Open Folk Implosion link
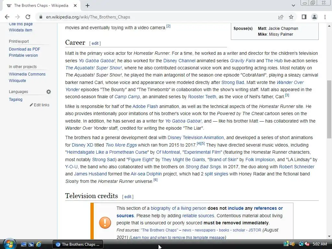The width and height of the screenshot is (332, 249). tap(260, 160)
